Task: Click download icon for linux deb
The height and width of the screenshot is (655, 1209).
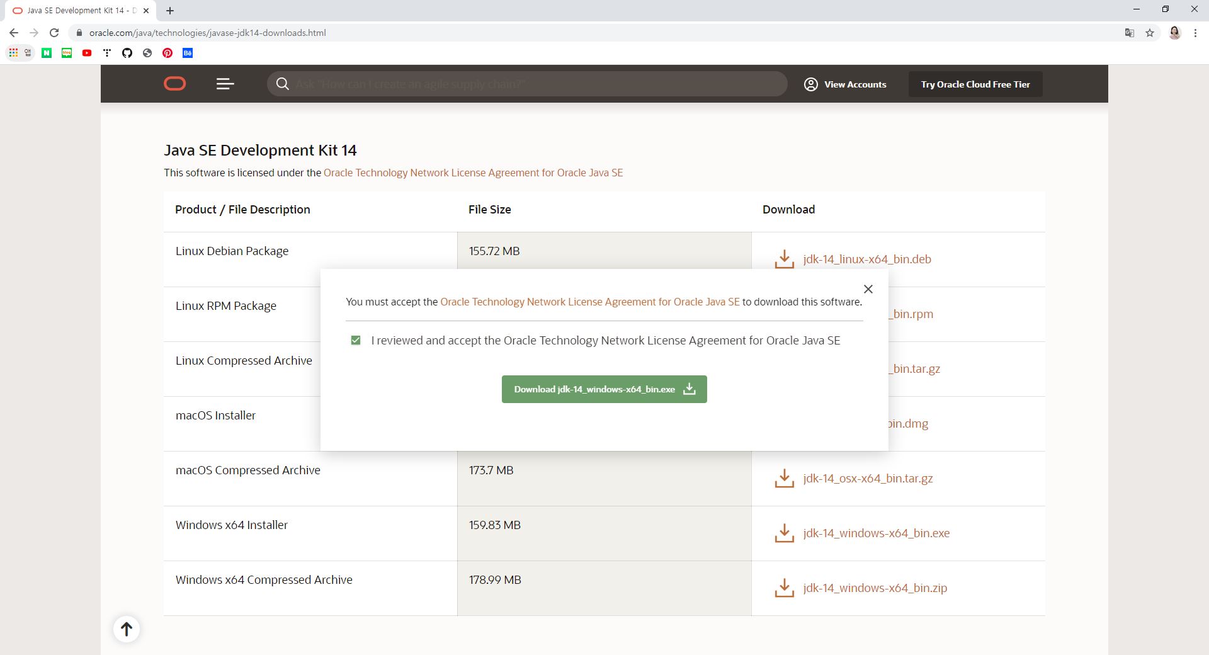Action: pos(784,259)
